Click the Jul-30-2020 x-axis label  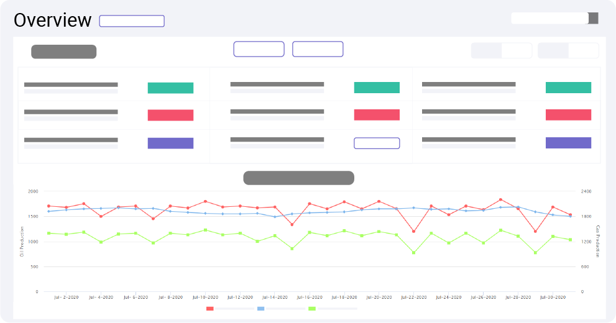click(x=553, y=298)
